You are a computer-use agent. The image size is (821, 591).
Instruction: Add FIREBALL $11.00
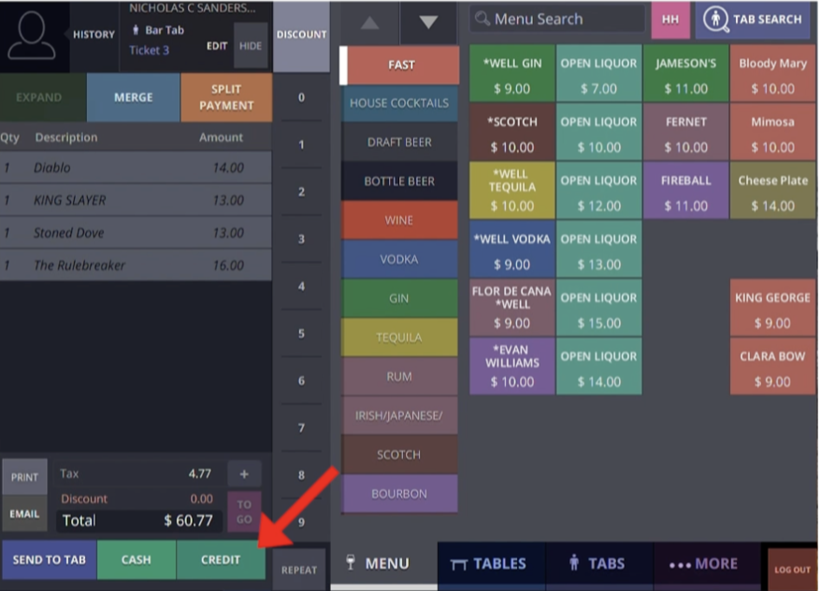pos(686,191)
